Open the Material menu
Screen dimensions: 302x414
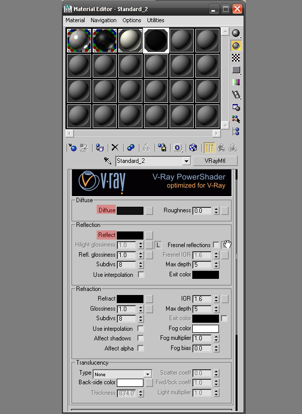(x=75, y=20)
